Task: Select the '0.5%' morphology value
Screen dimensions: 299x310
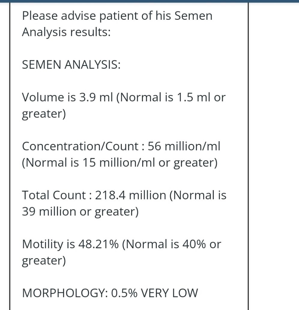Action: [x=124, y=293]
